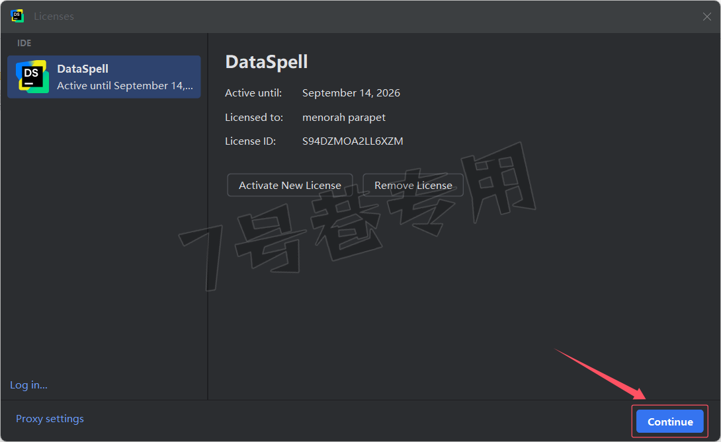This screenshot has width=721, height=442.
Task: Click the Continue button
Action: tap(669, 422)
